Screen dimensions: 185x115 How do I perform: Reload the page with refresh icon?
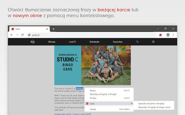23,35
